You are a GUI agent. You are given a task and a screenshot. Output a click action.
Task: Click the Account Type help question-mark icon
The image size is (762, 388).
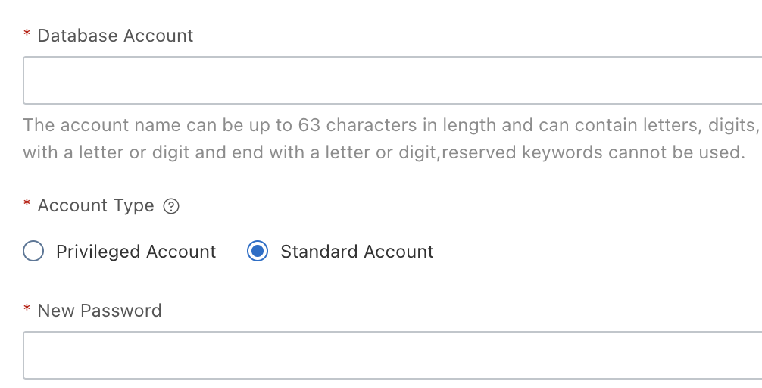point(171,206)
